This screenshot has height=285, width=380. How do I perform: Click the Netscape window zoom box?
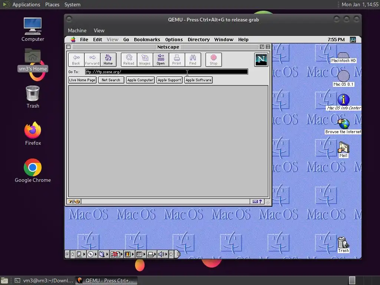262,47
